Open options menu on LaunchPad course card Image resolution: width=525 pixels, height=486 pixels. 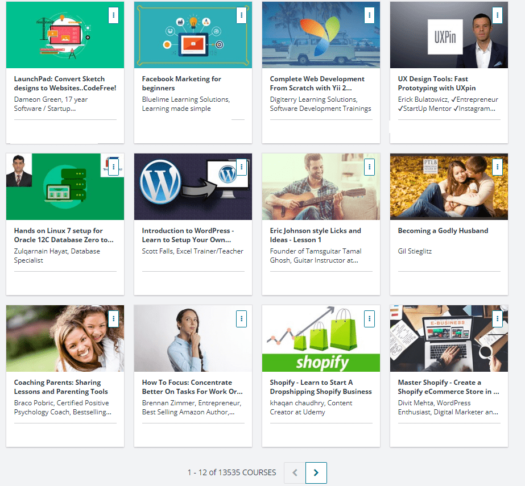tap(113, 15)
